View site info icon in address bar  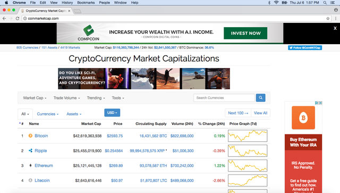[25, 19]
